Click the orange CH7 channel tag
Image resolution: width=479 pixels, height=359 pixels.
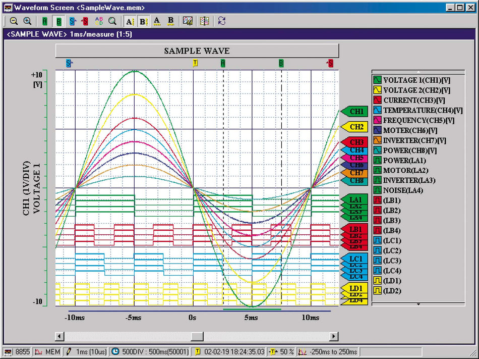[x=354, y=173]
